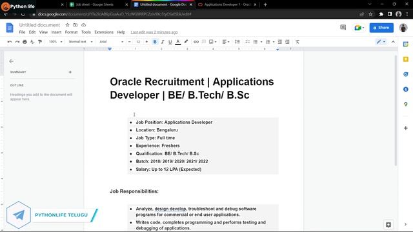This screenshot has width=413, height=232.
Task: Click the Google Docs home icon
Action: coord(10,28)
